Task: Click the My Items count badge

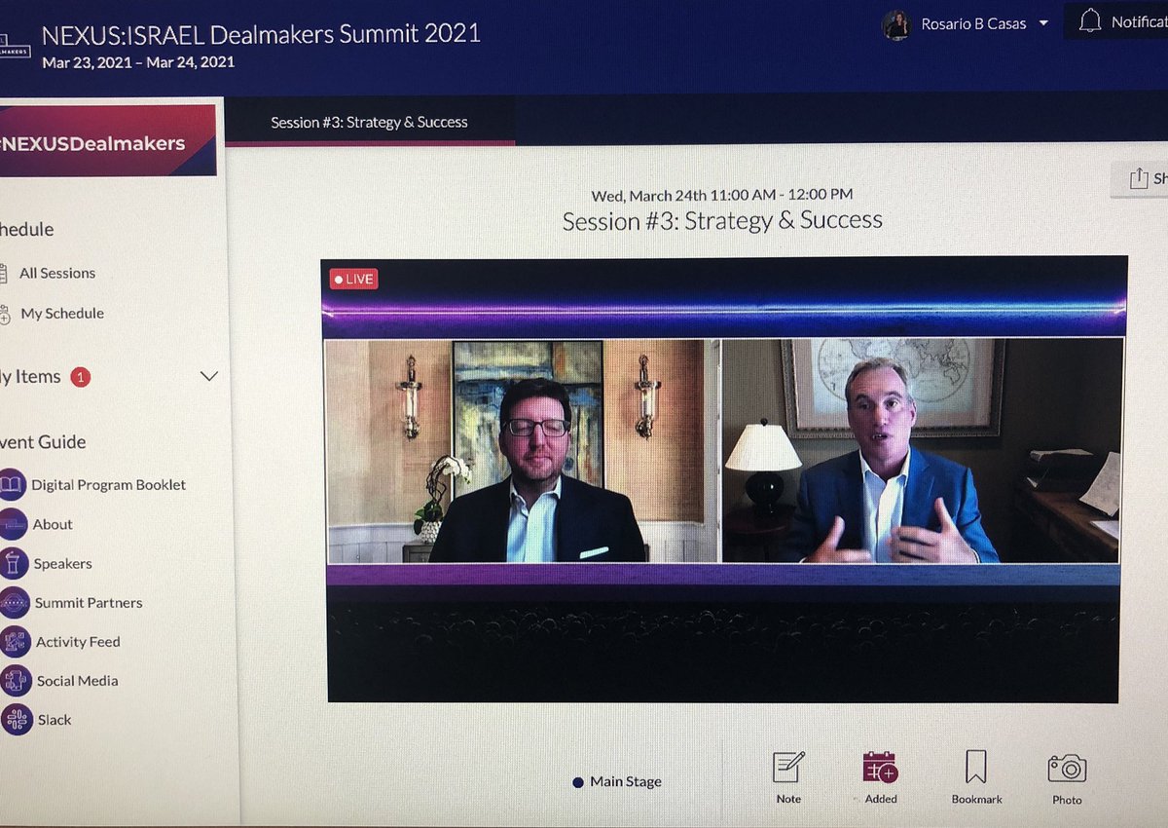Action: pyautogui.click(x=81, y=377)
